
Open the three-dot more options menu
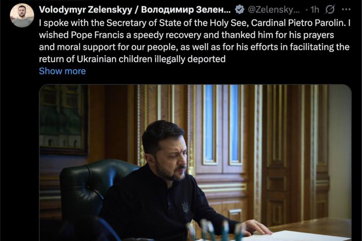pyautogui.click(x=346, y=10)
